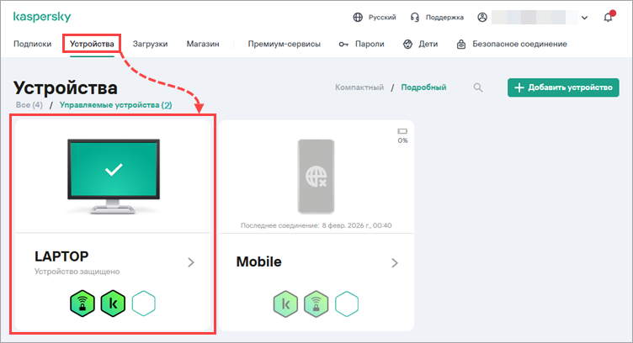The height and width of the screenshot is (343, 633).
Task: Open the Дети section
Action: click(428, 44)
